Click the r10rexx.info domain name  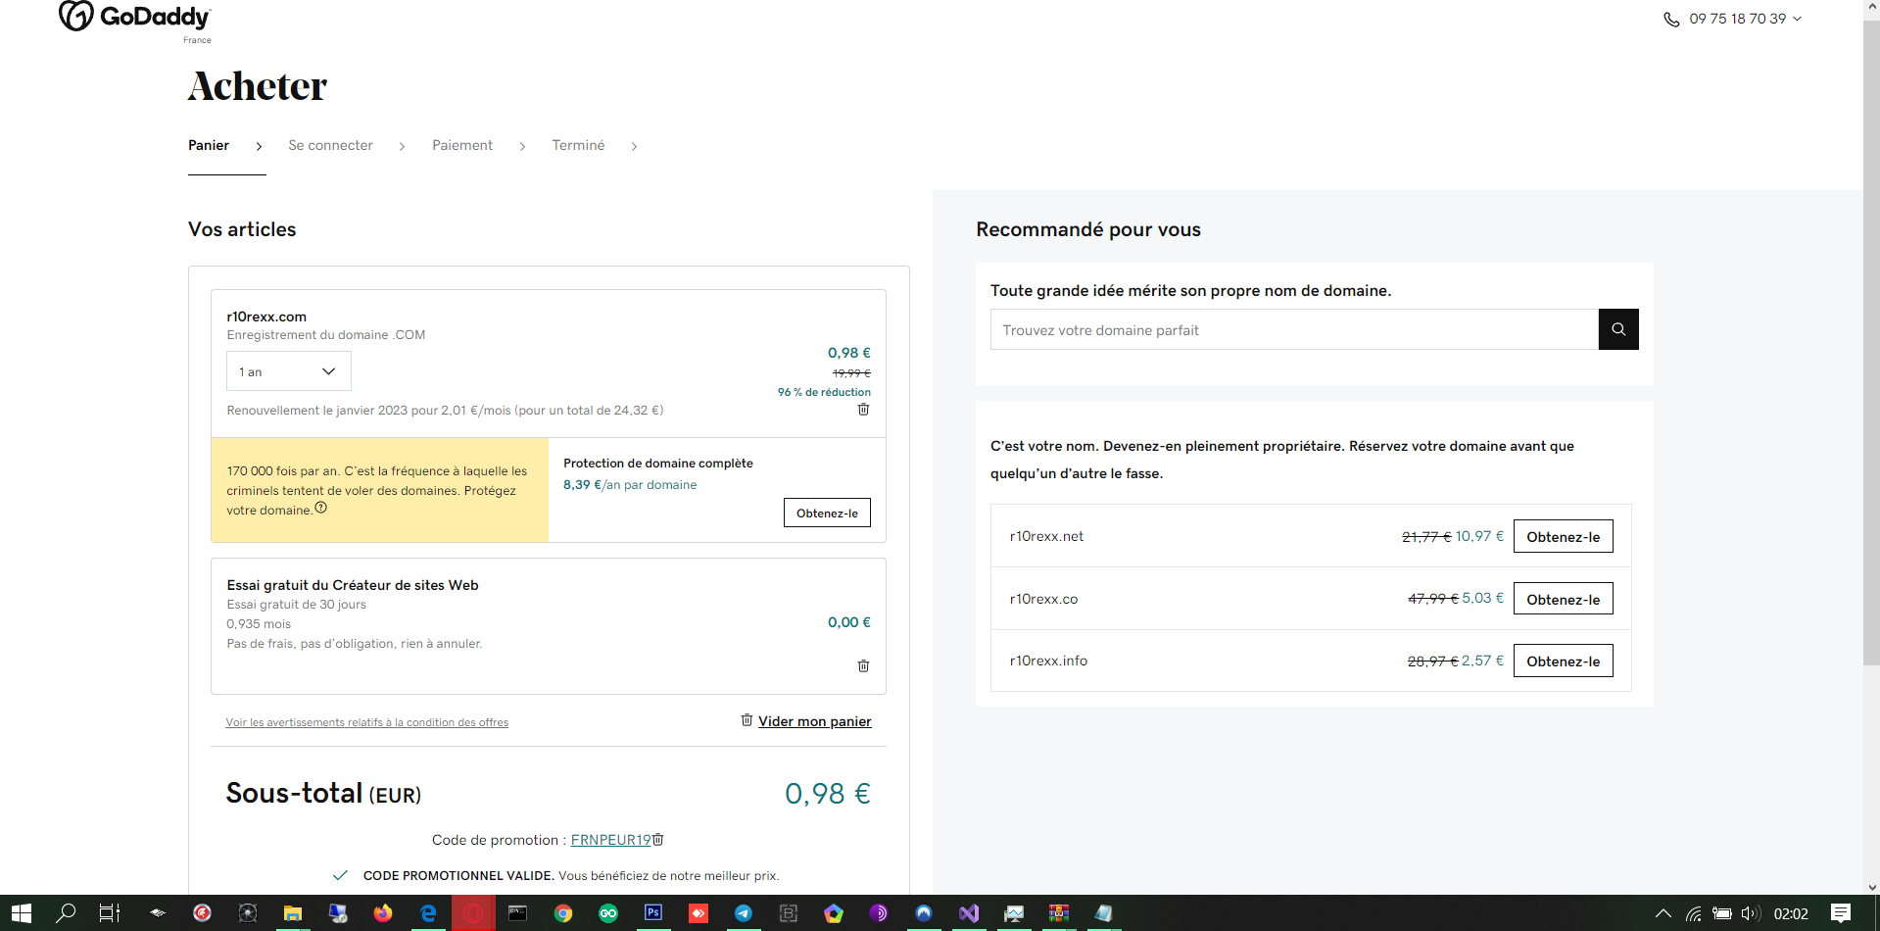(1048, 661)
